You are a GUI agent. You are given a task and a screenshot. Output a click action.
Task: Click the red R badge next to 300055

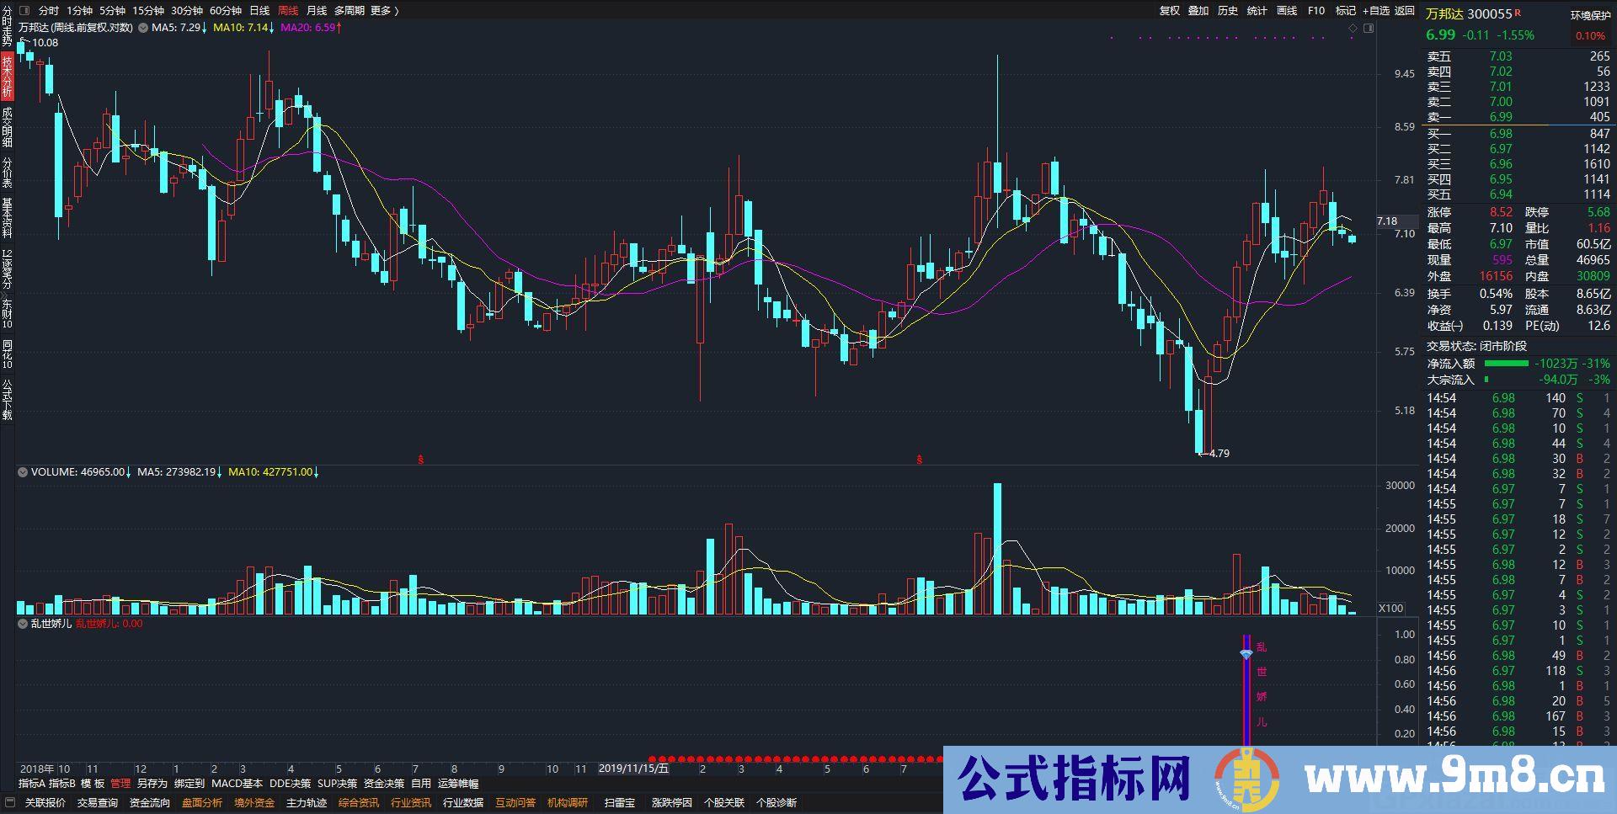pyautogui.click(x=1518, y=12)
